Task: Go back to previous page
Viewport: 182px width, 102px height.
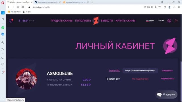Action: 9,7
